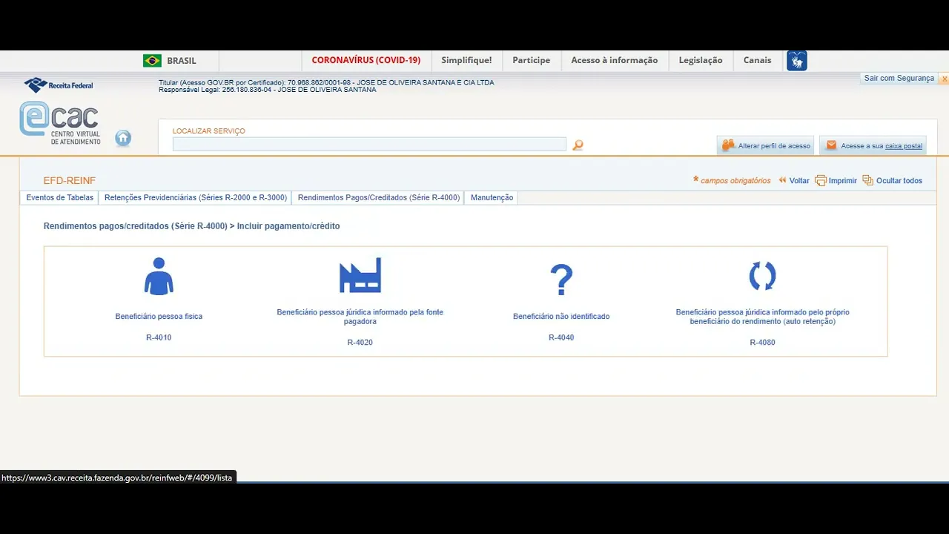Click the Responsável Legal text line
The height and width of the screenshot is (534, 949).
267,90
